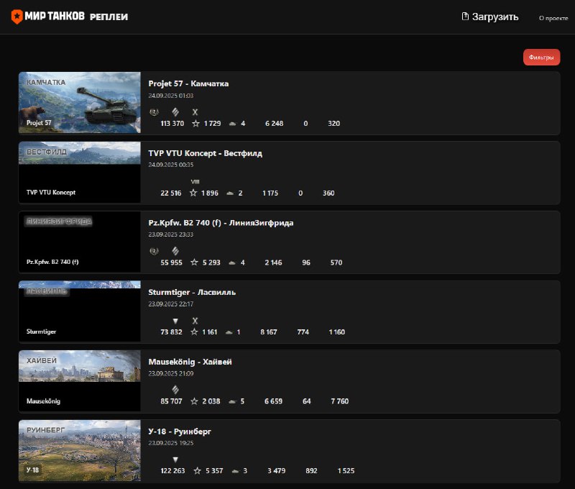Click the tier VIII icon in TVP VTU row
This screenshot has height=489, width=575.
click(195, 181)
